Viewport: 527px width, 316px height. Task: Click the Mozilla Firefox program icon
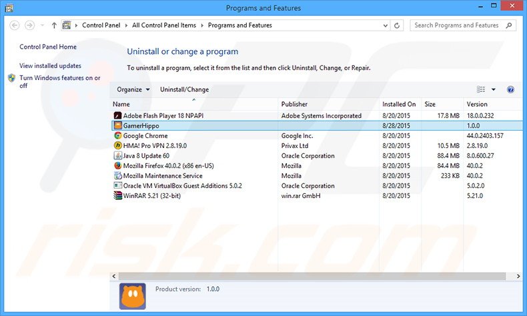click(117, 165)
